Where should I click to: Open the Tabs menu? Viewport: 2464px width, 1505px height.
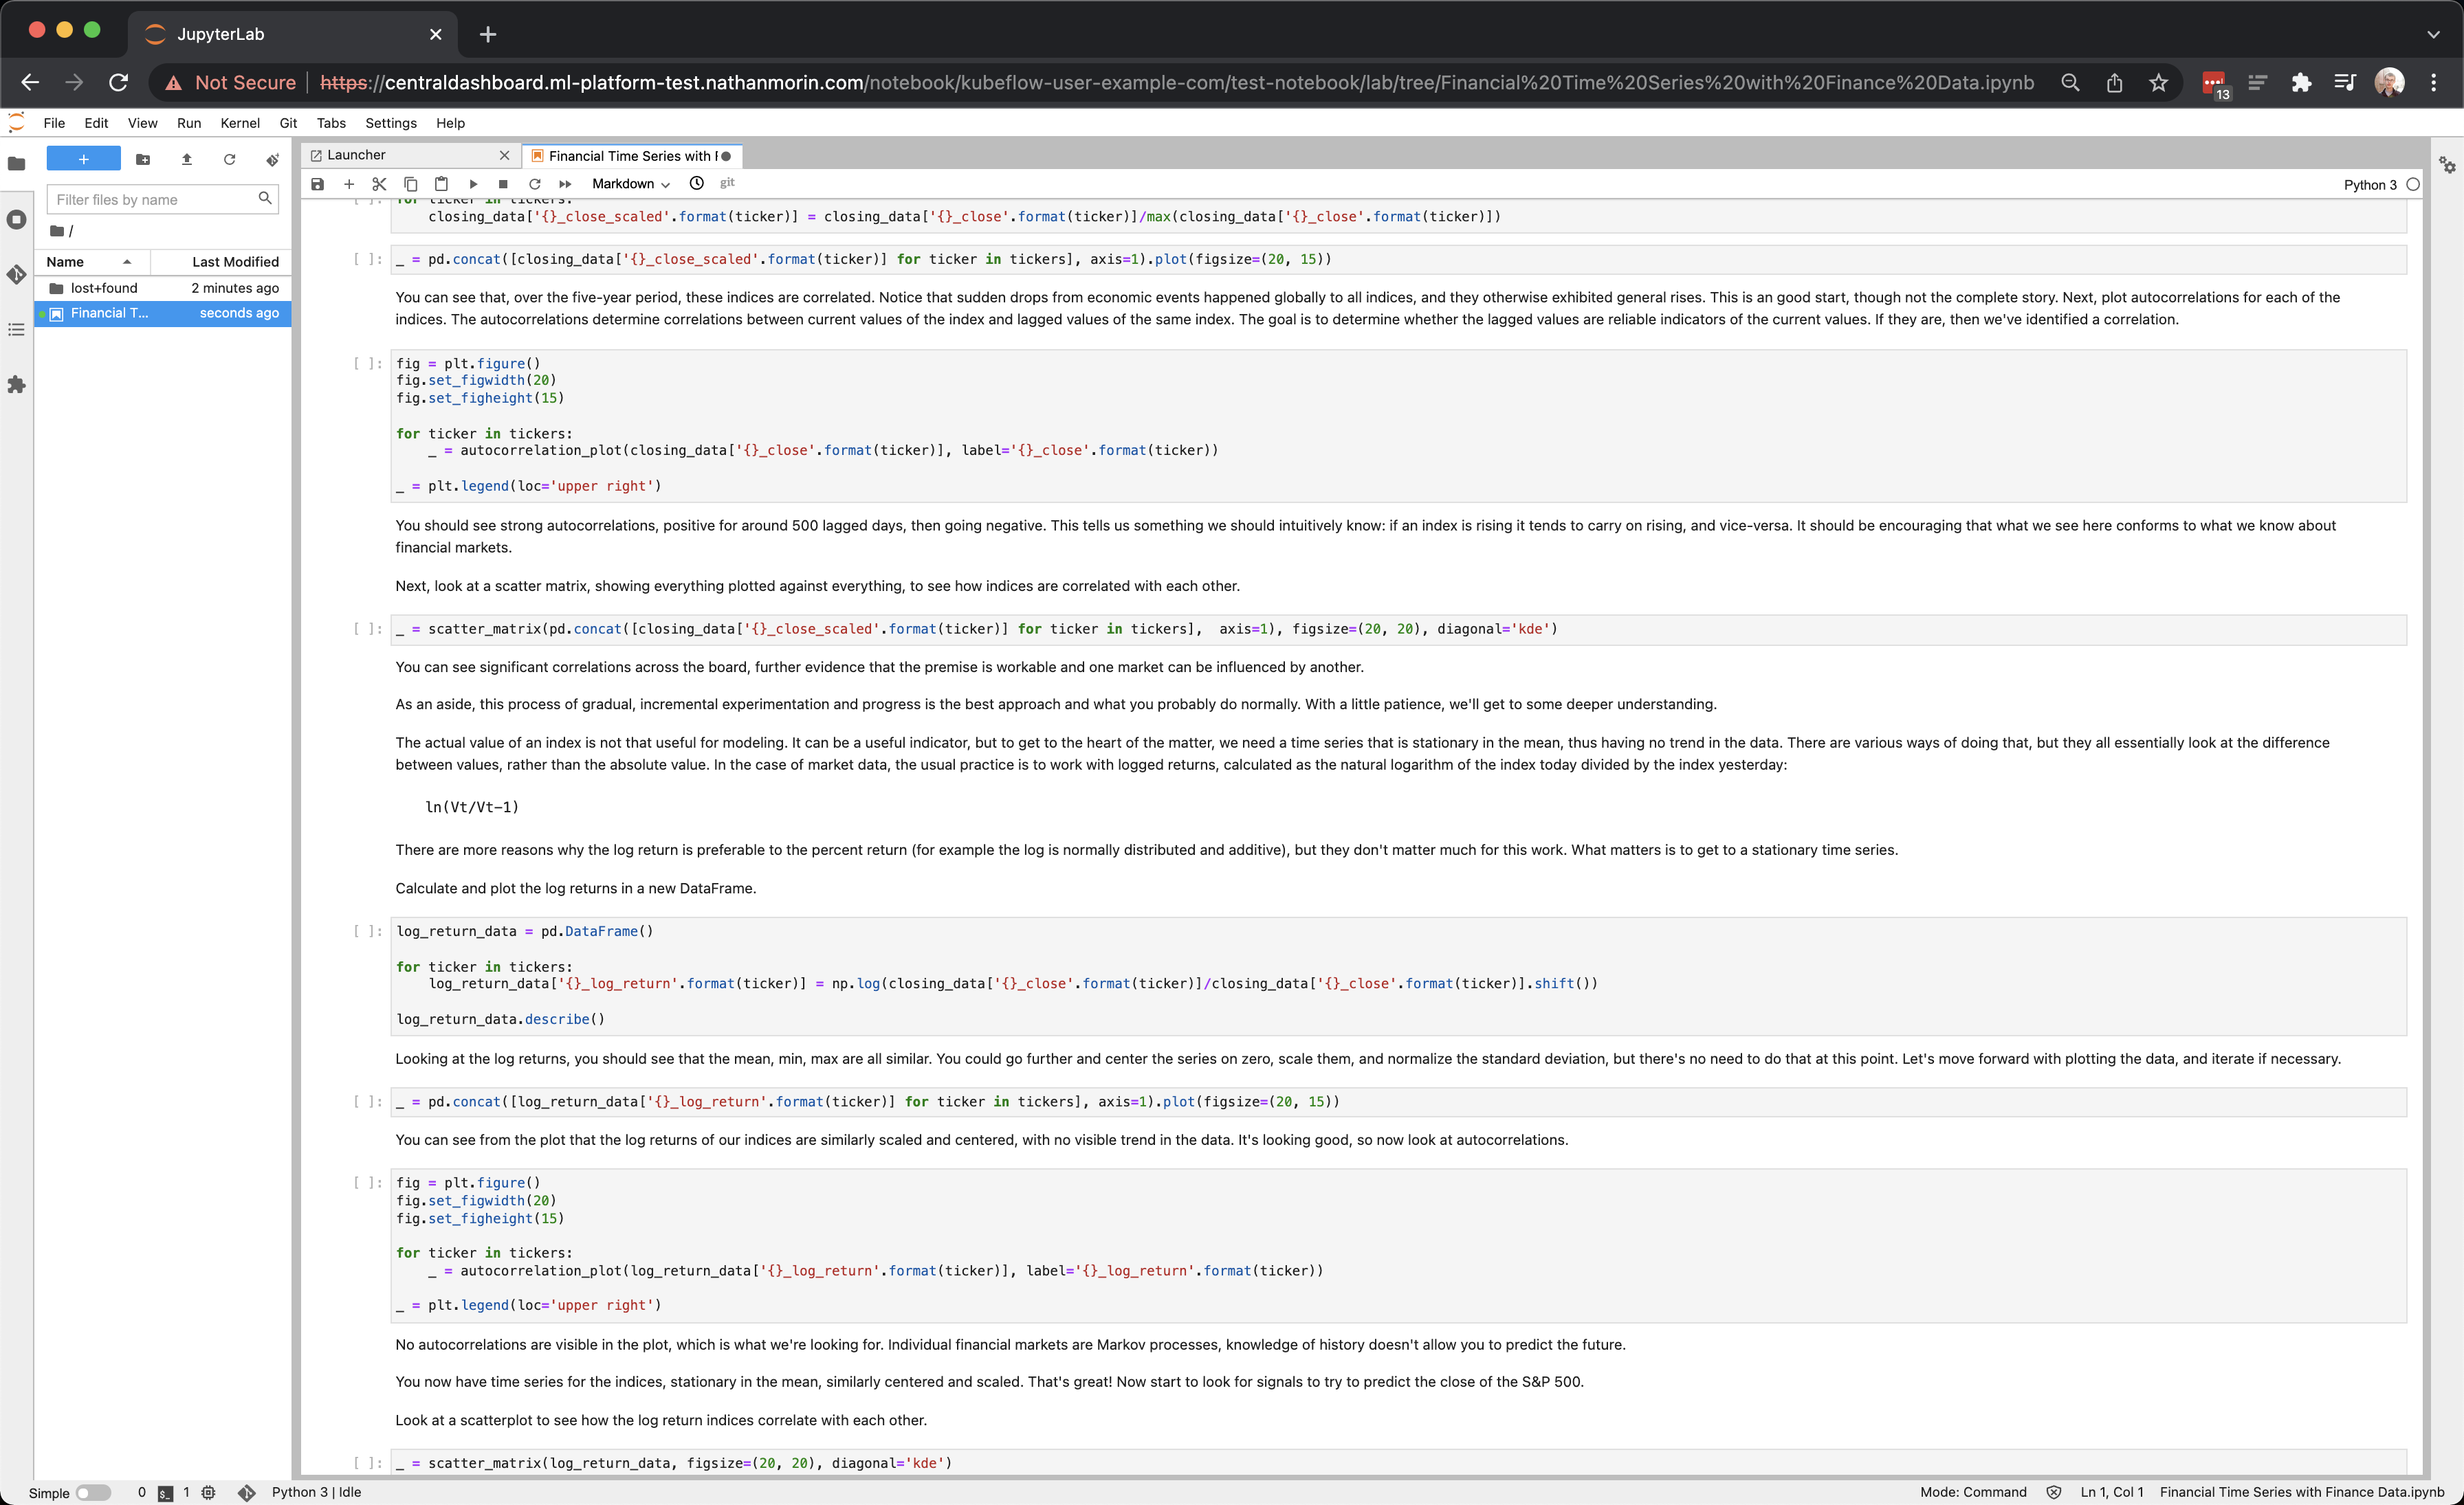click(331, 123)
